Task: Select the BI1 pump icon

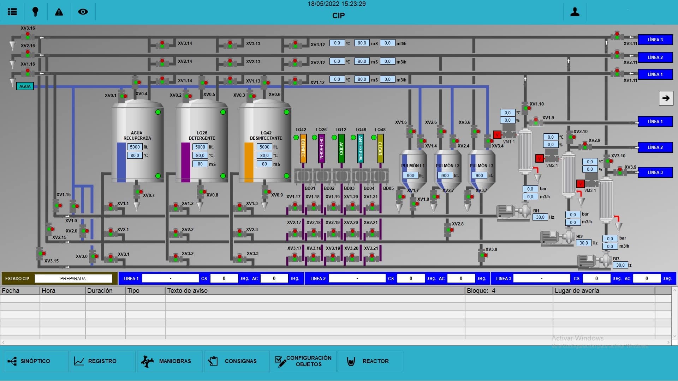Action: pos(513,212)
